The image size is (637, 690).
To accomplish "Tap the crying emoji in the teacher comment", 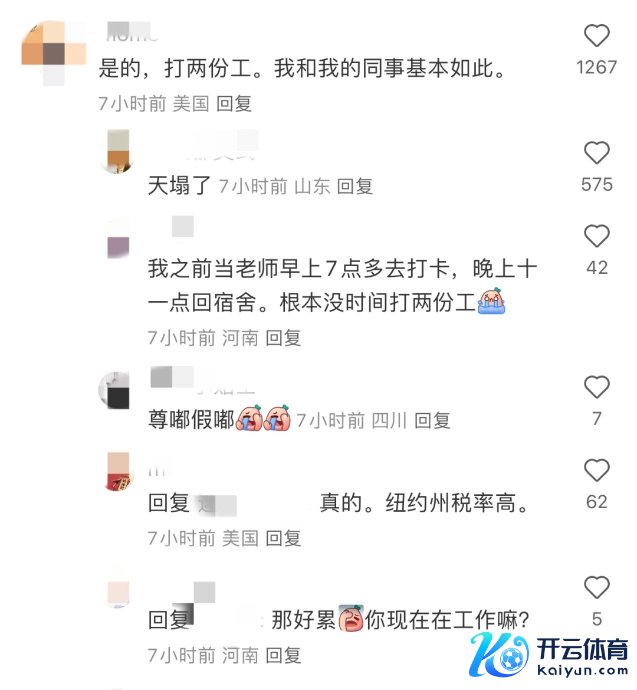I will pos(491,302).
